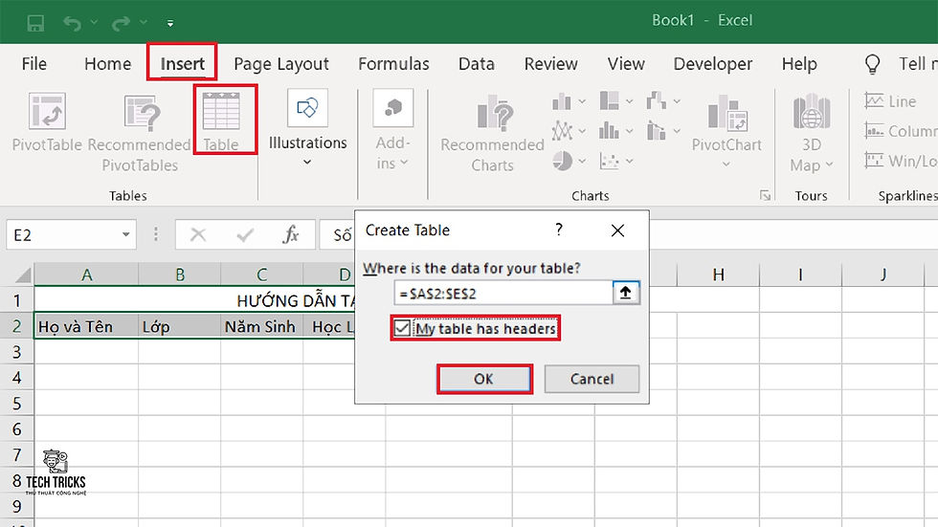Click the 'Lớp' cell
The image size is (938, 527).
coord(180,326)
